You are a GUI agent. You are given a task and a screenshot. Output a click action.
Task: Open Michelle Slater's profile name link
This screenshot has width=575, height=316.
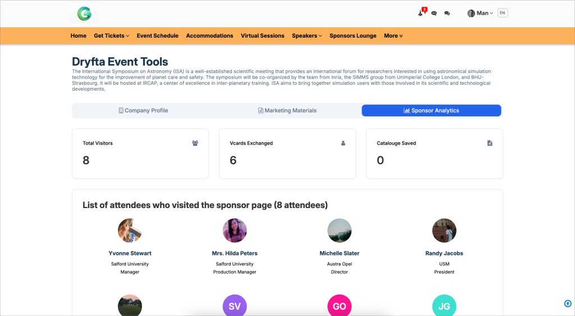340,253
